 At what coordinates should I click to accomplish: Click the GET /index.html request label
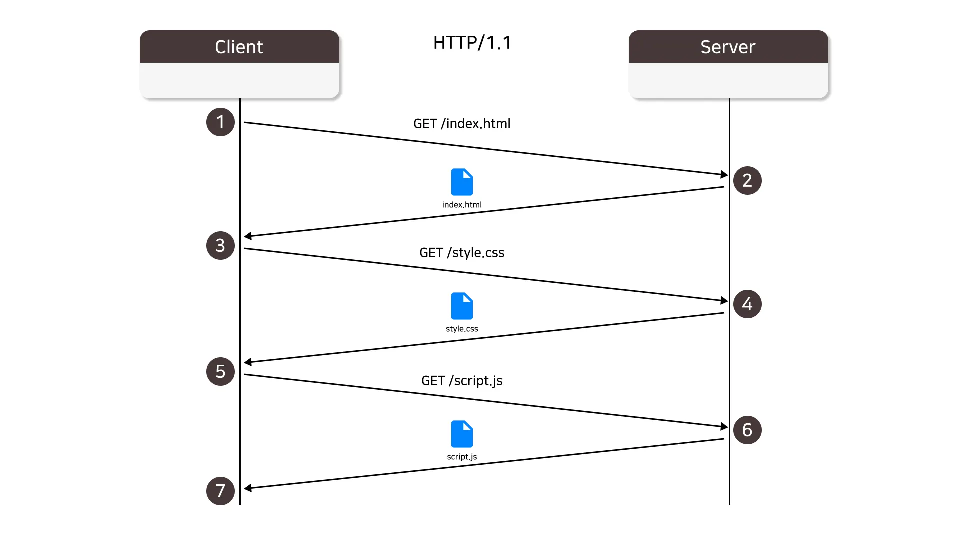462,124
